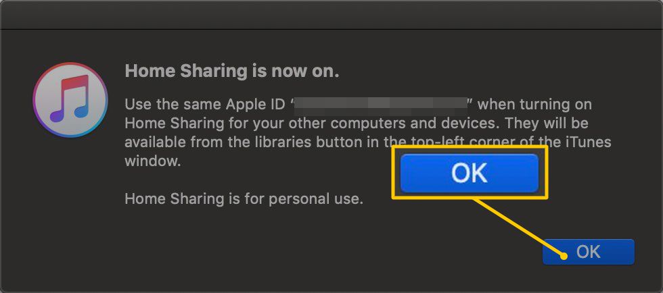This screenshot has height=293, width=663.
Task: Click the blue note in iTunes logo
Action: coord(81,108)
